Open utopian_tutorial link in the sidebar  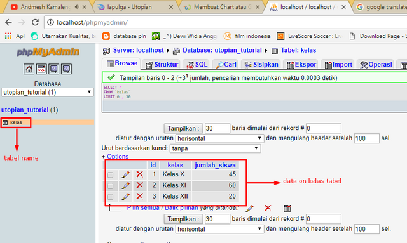(x=25, y=110)
